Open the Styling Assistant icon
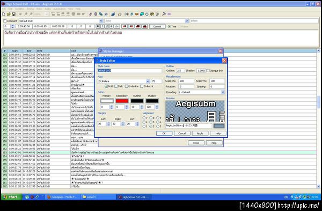The image size is (322, 211). click(x=131, y=14)
